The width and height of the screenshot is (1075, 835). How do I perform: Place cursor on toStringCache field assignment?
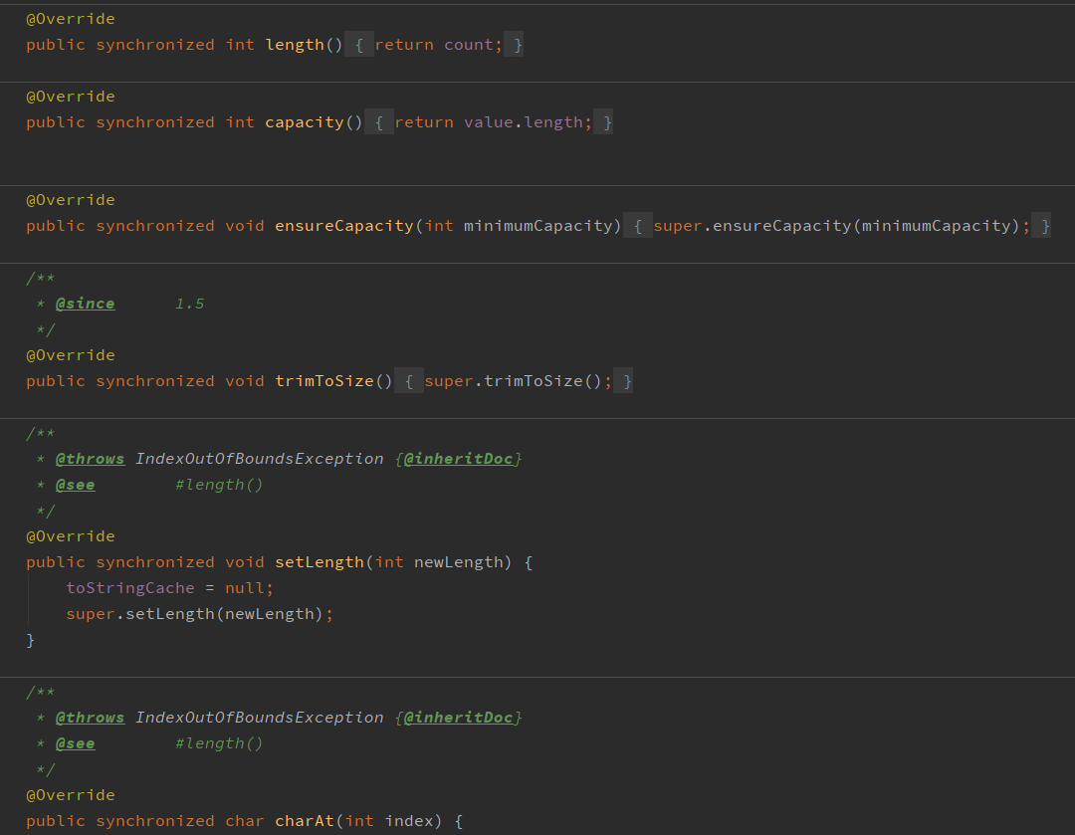pos(130,588)
